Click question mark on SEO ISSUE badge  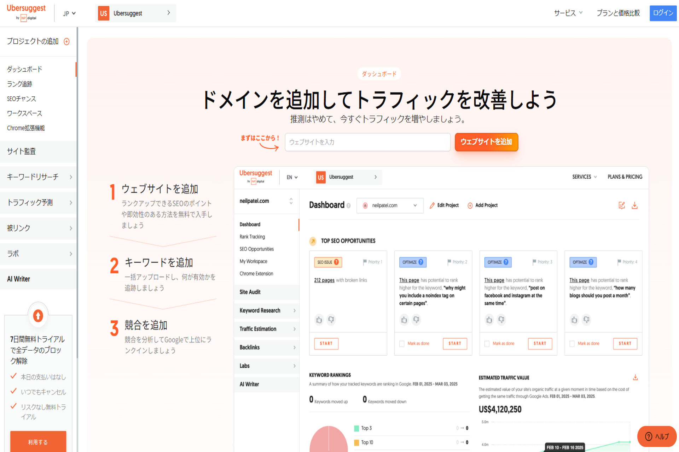point(337,262)
